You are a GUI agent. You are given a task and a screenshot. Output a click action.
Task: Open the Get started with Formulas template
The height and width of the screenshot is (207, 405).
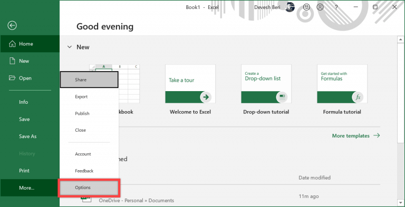[x=342, y=84]
